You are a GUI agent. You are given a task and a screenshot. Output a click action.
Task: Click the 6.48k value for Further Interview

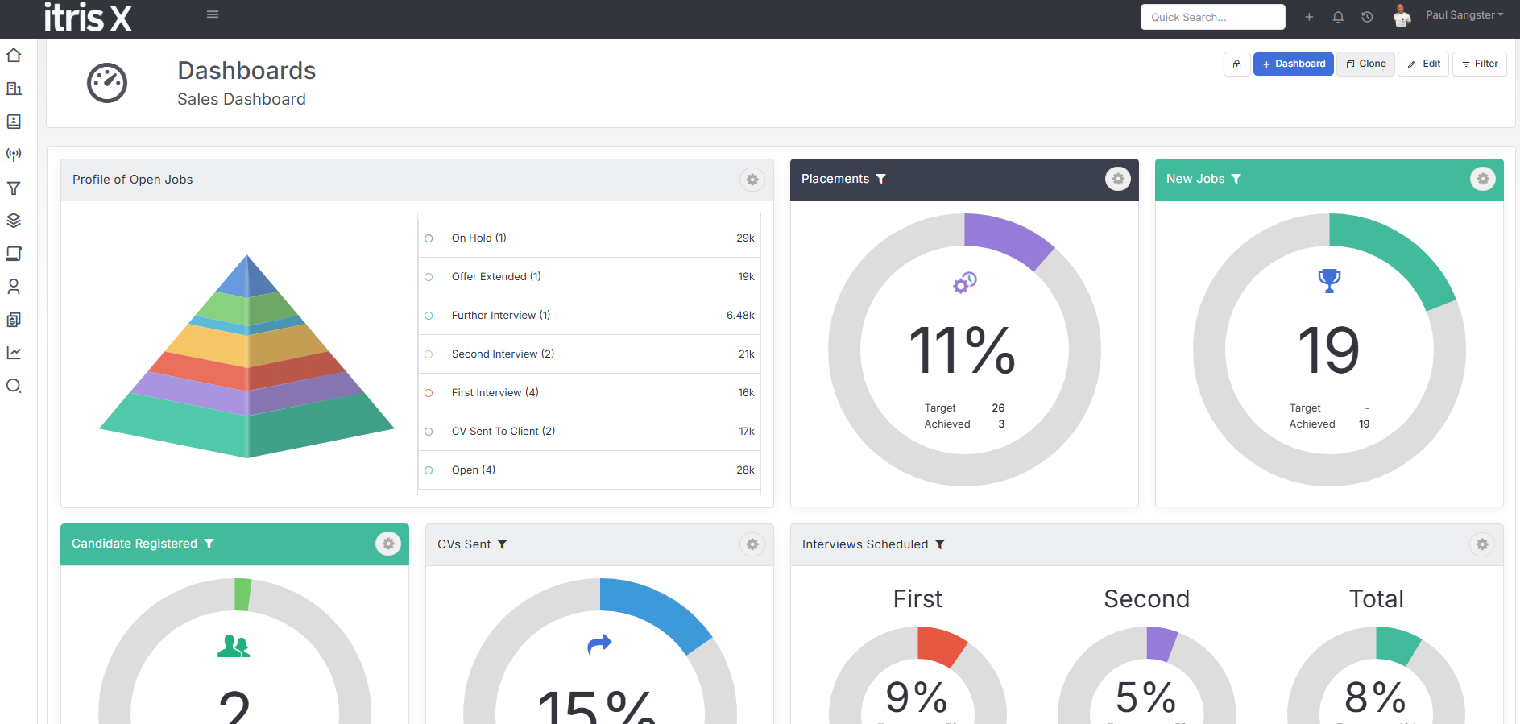click(740, 316)
